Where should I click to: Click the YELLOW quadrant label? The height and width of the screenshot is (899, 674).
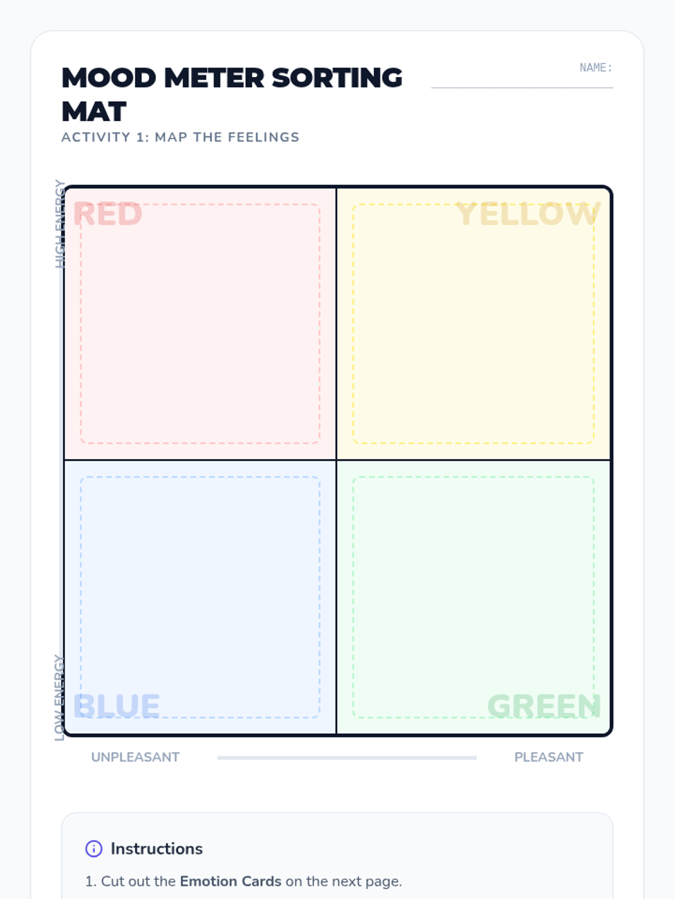coord(528,214)
